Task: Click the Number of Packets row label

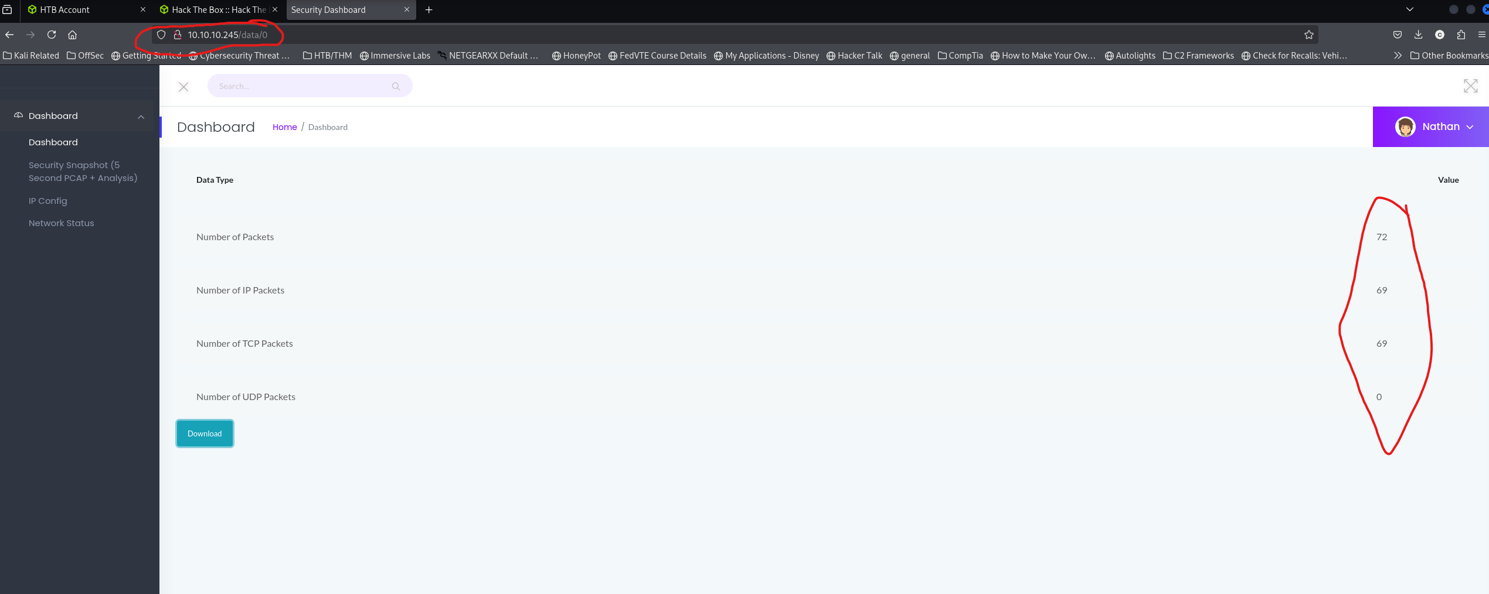Action: (235, 237)
